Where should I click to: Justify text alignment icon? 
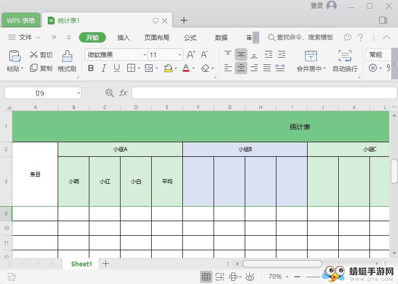pyautogui.click(x=267, y=67)
